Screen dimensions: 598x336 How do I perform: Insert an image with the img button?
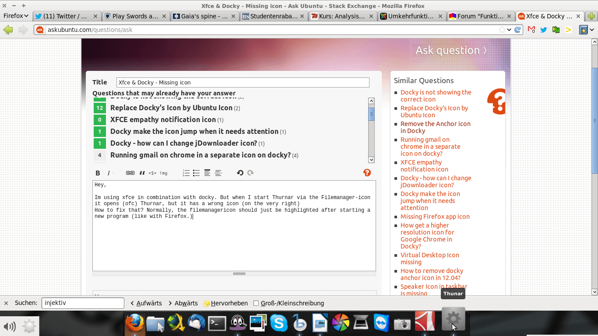[163, 173]
